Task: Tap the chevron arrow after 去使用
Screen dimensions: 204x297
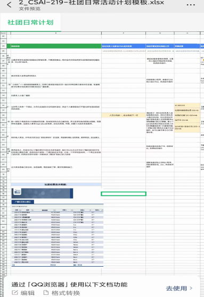Action: click(x=191, y=288)
